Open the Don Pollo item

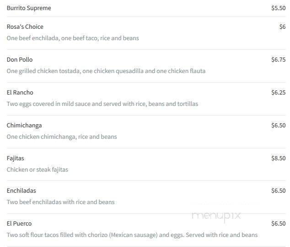click(x=20, y=60)
